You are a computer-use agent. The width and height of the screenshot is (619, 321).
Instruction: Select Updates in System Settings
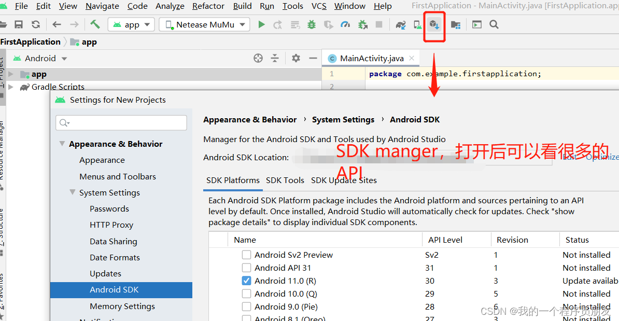[105, 274]
